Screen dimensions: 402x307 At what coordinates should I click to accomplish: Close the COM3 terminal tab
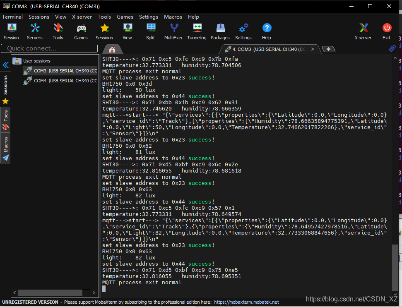313,49
